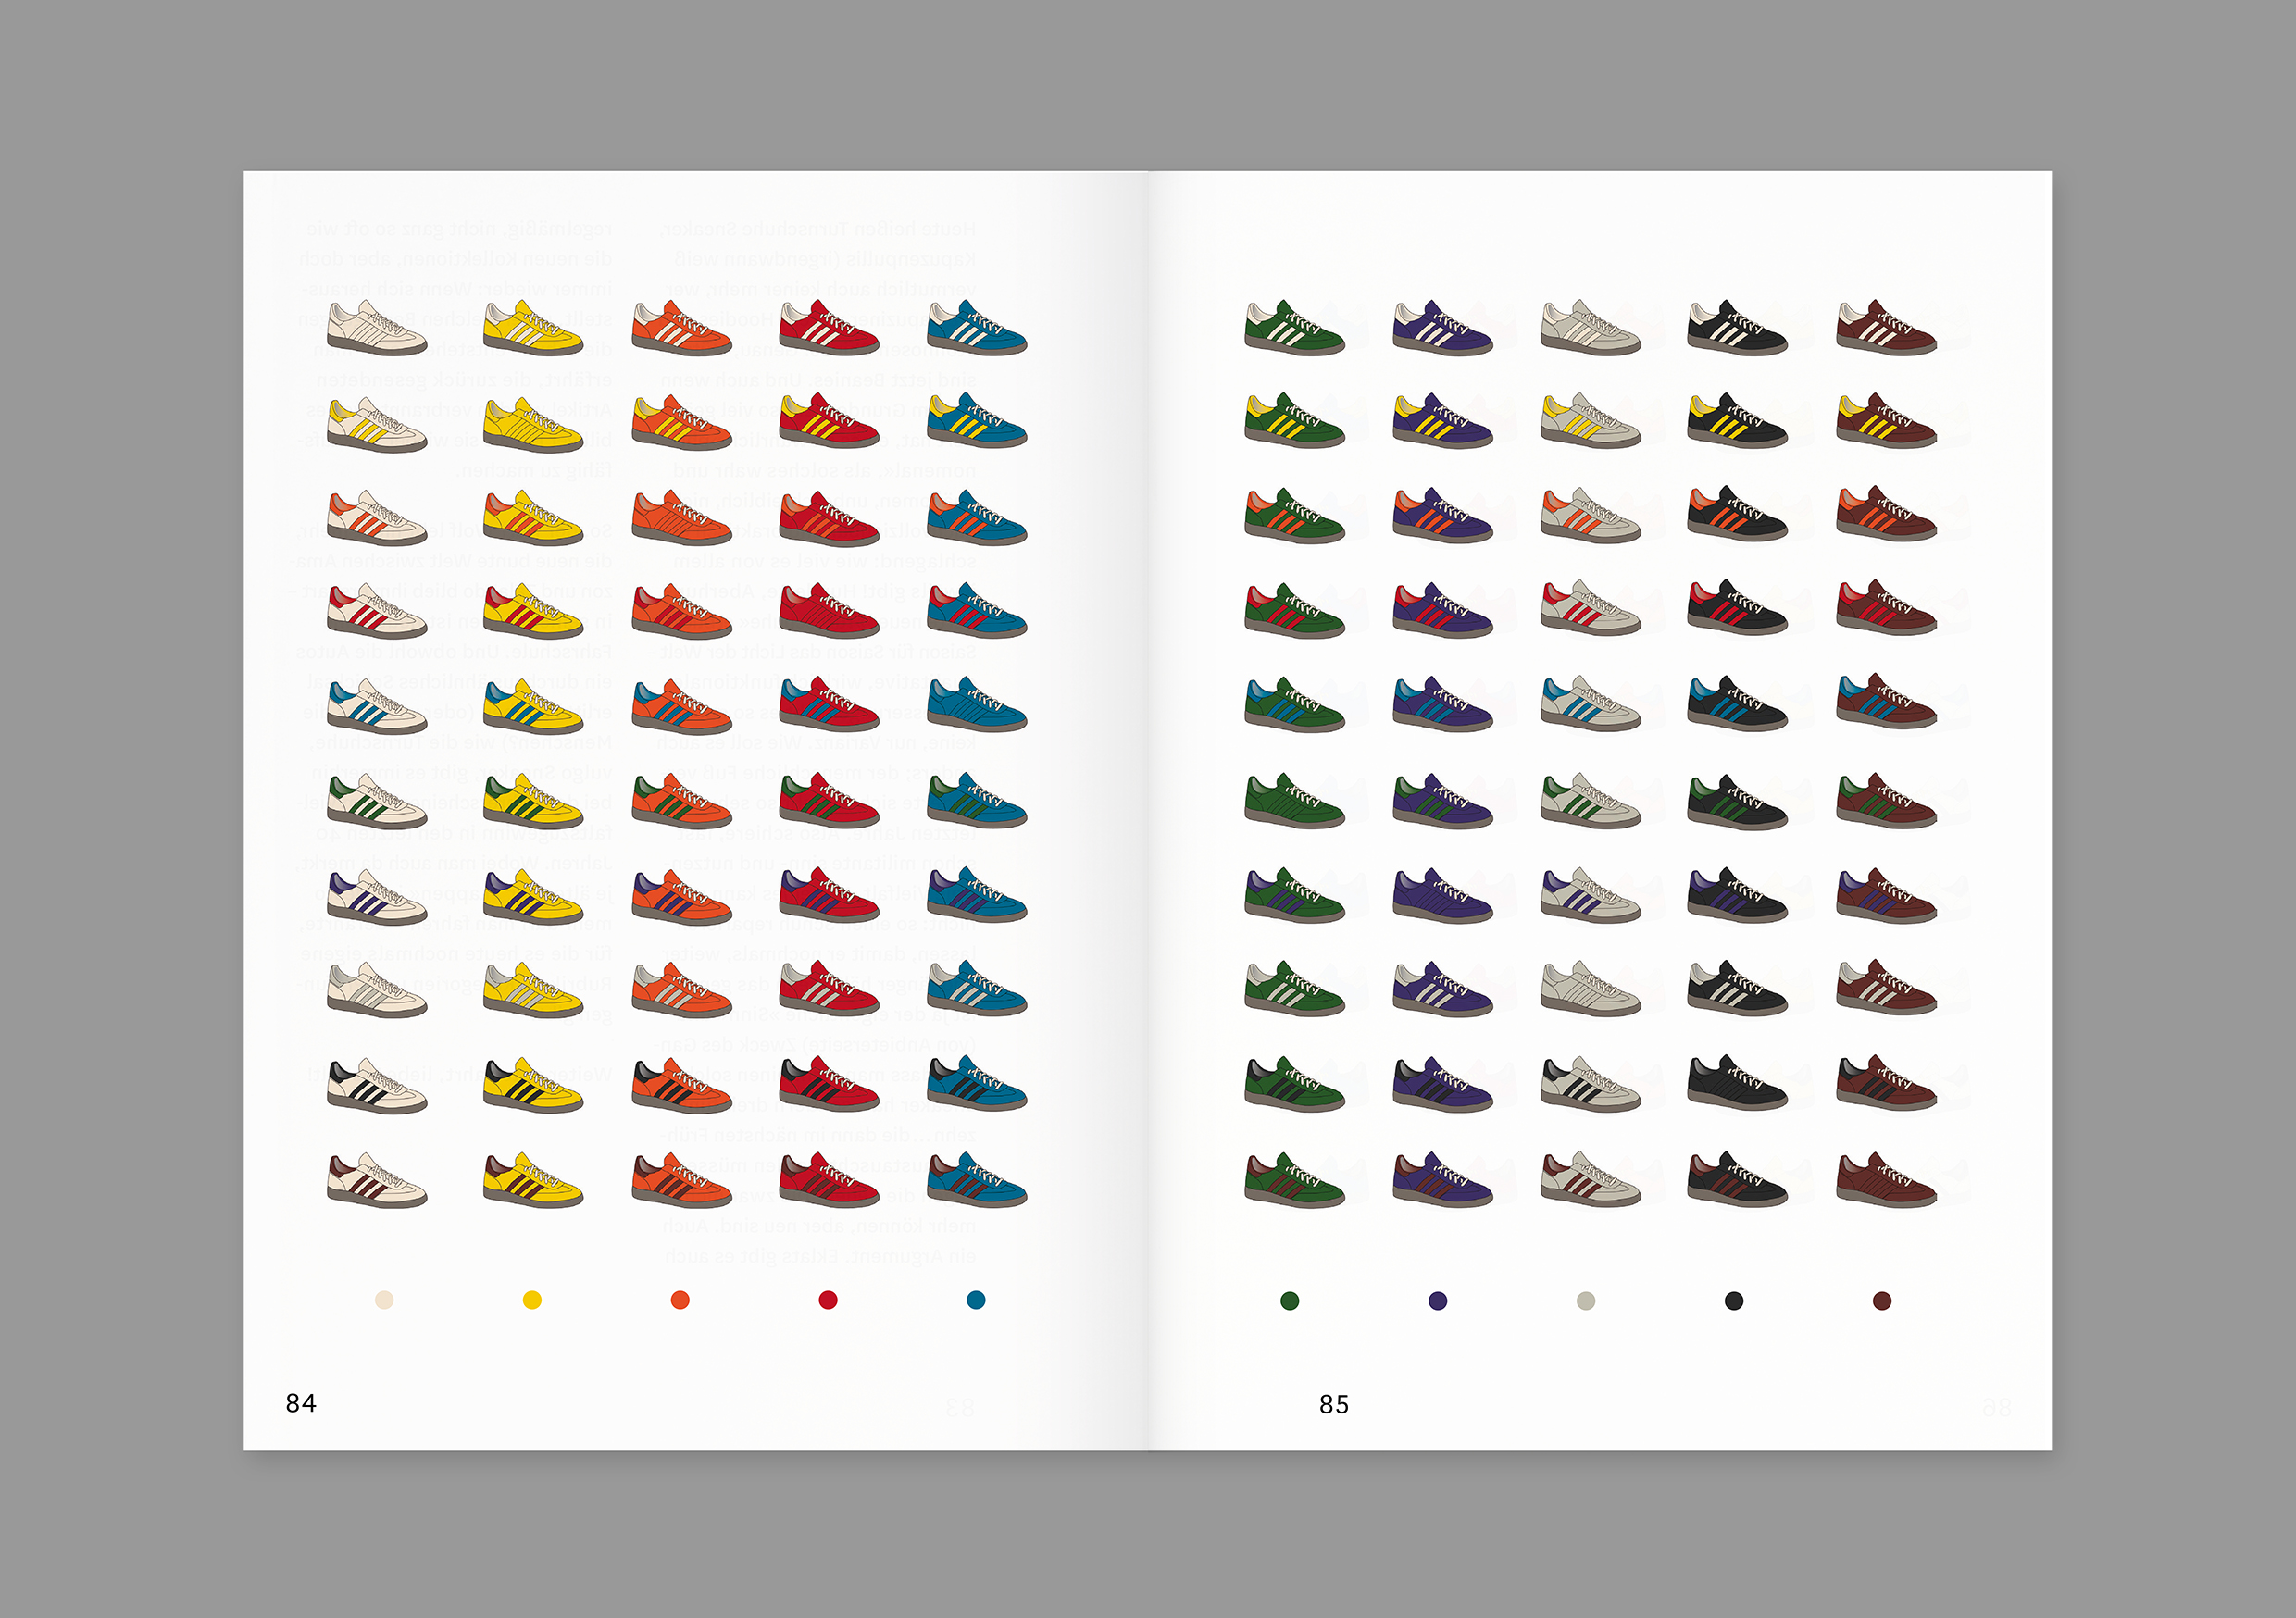The image size is (2296, 1618).
Task: Click the red sneaker with black stripes
Action: click(829, 1086)
